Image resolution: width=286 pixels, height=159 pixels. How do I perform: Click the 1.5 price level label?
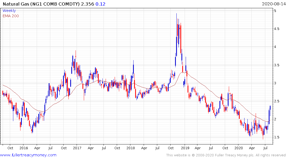pos(277,137)
